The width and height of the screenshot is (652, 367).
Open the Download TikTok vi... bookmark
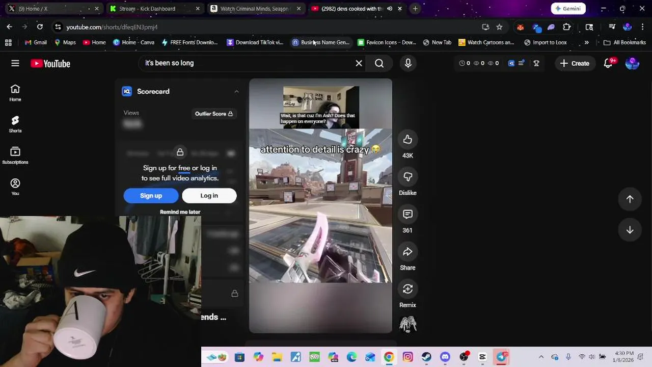(255, 42)
